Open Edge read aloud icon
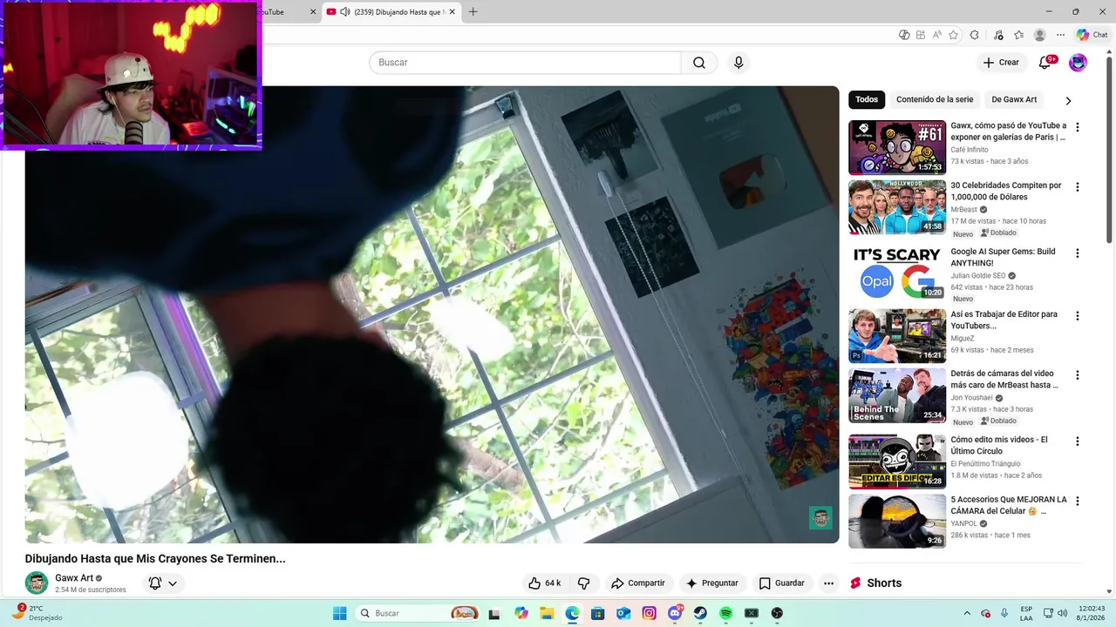 point(937,35)
